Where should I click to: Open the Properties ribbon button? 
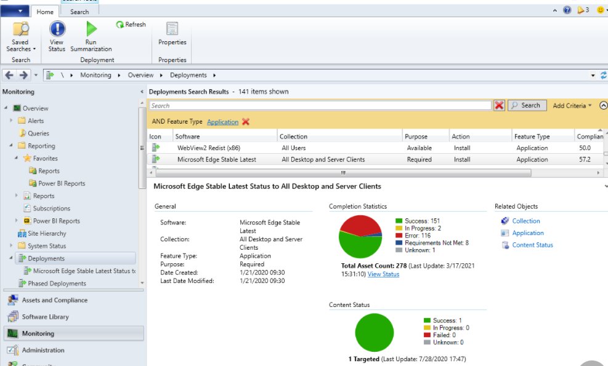[x=172, y=34]
